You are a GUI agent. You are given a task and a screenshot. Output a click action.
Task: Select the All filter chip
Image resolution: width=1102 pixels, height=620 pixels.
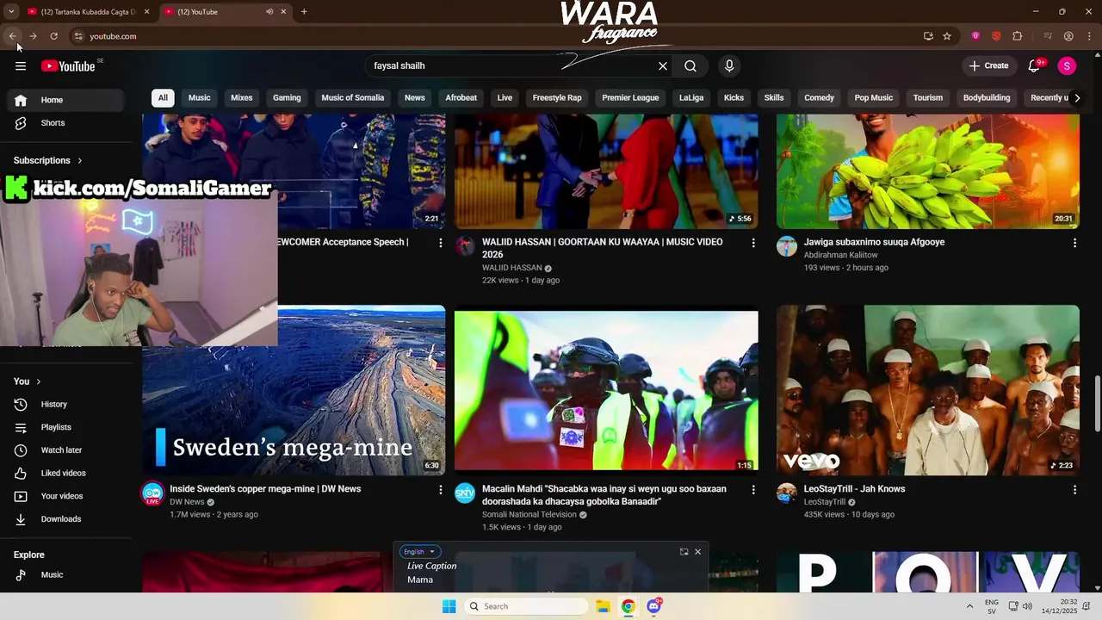pos(163,98)
